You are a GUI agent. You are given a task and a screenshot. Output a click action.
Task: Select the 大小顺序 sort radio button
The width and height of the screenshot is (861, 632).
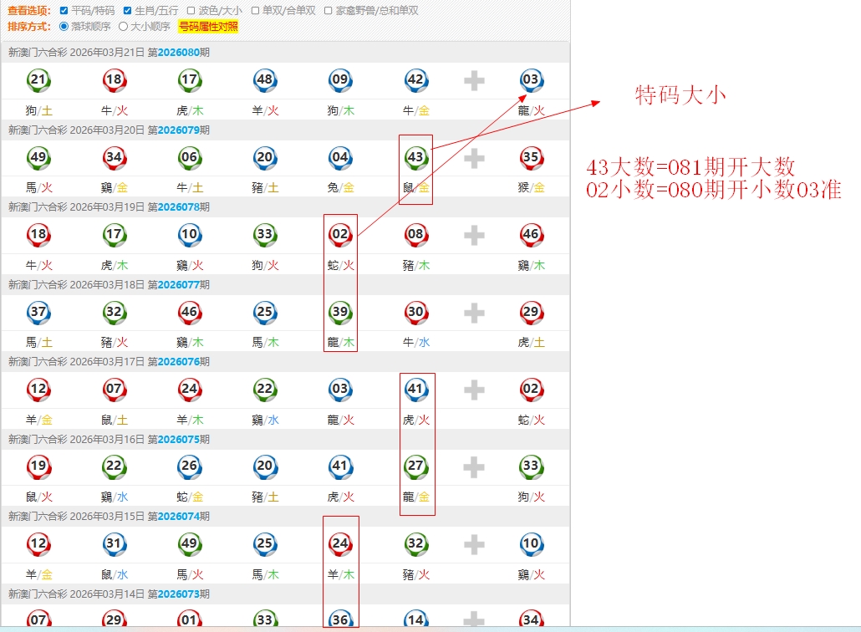(x=124, y=26)
